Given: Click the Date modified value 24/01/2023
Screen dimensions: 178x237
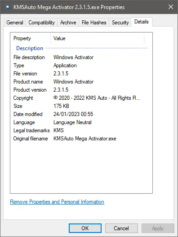Looking at the screenshot, I should (73, 114).
